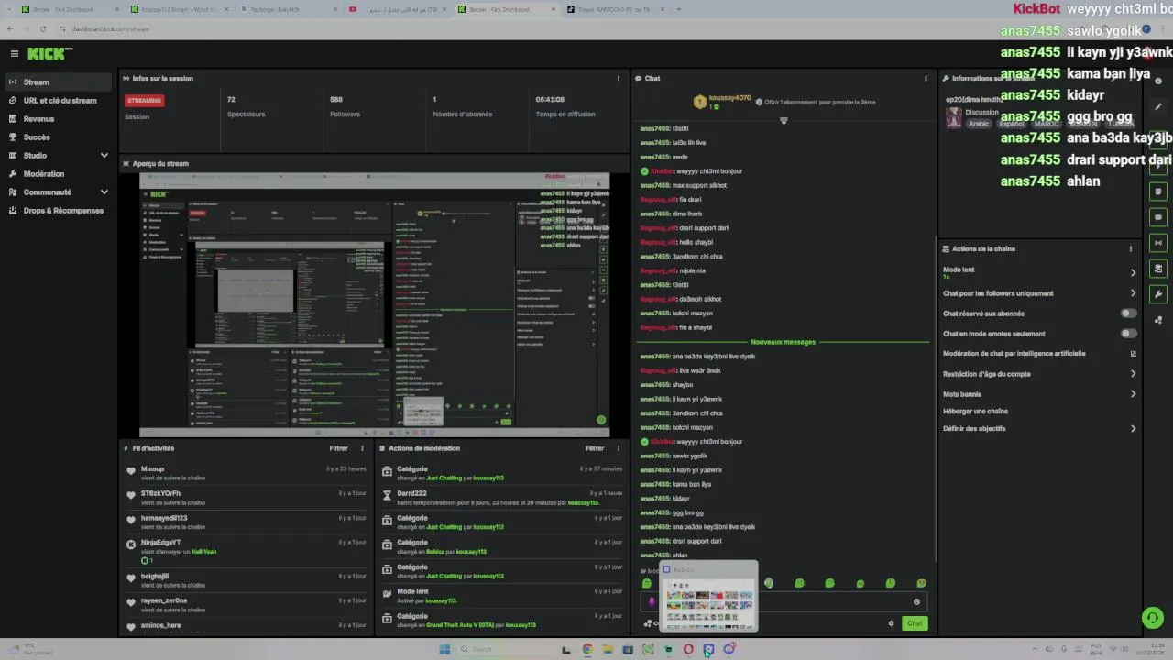Open the Succès section
Image resolution: width=1173 pixels, height=660 pixels.
pos(59,137)
